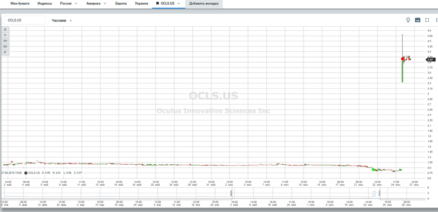Viewport: 438px width, 212px height.
Task: Open the Индексы tab
Action: (x=45, y=4)
